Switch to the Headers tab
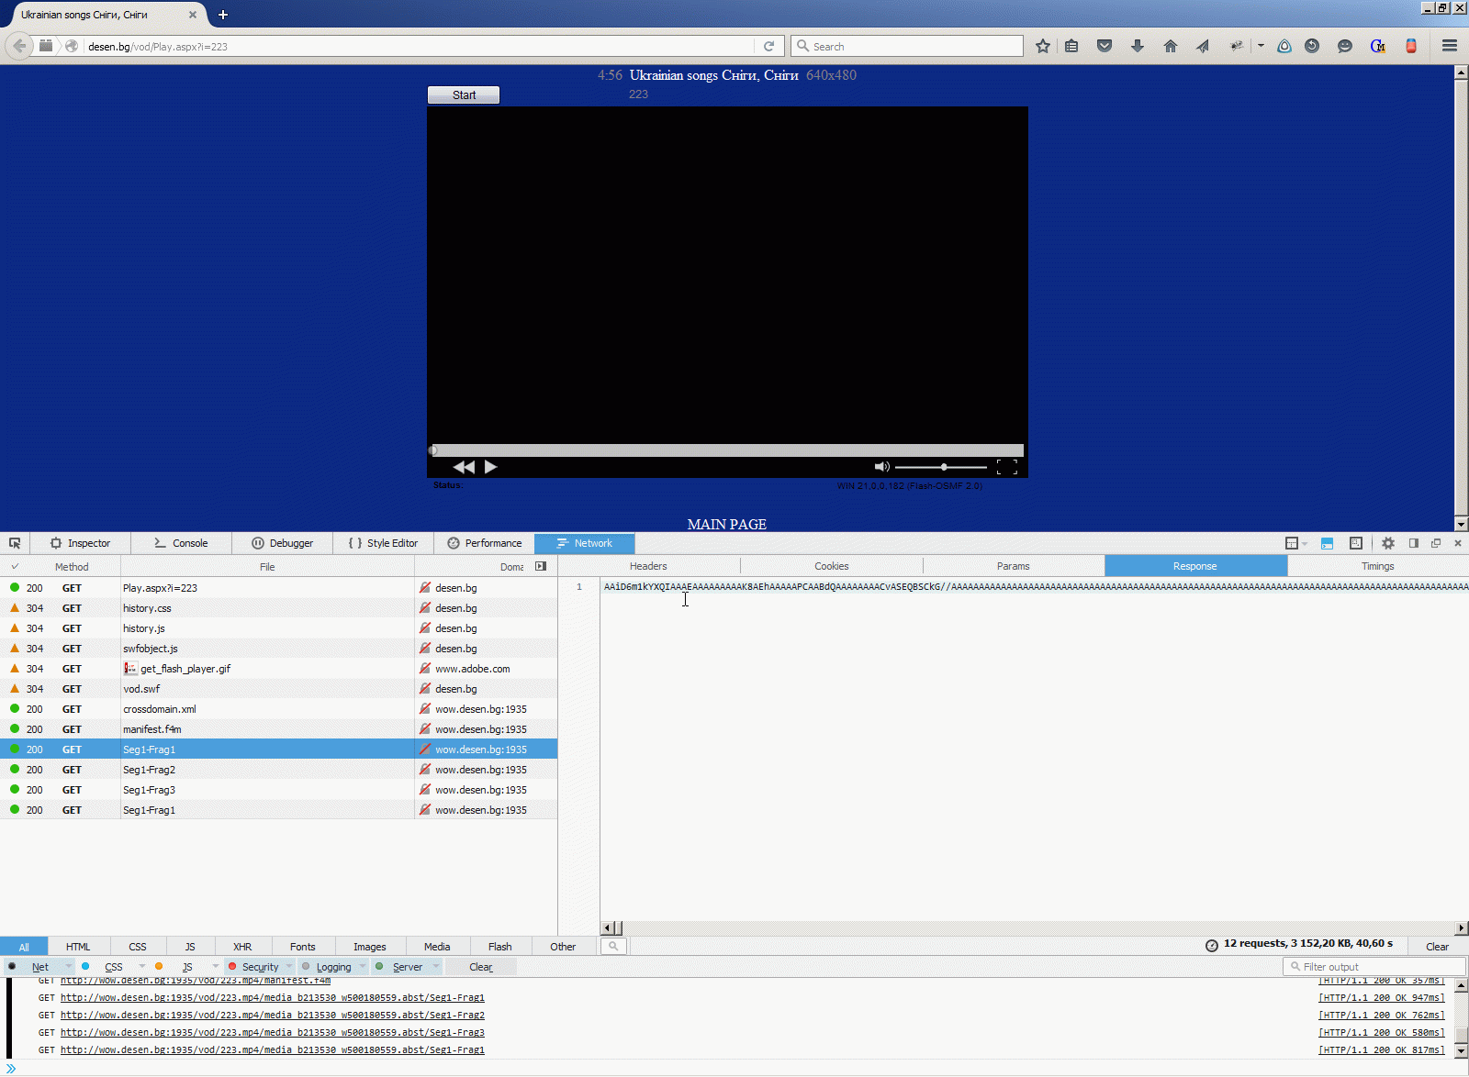 [x=648, y=566]
